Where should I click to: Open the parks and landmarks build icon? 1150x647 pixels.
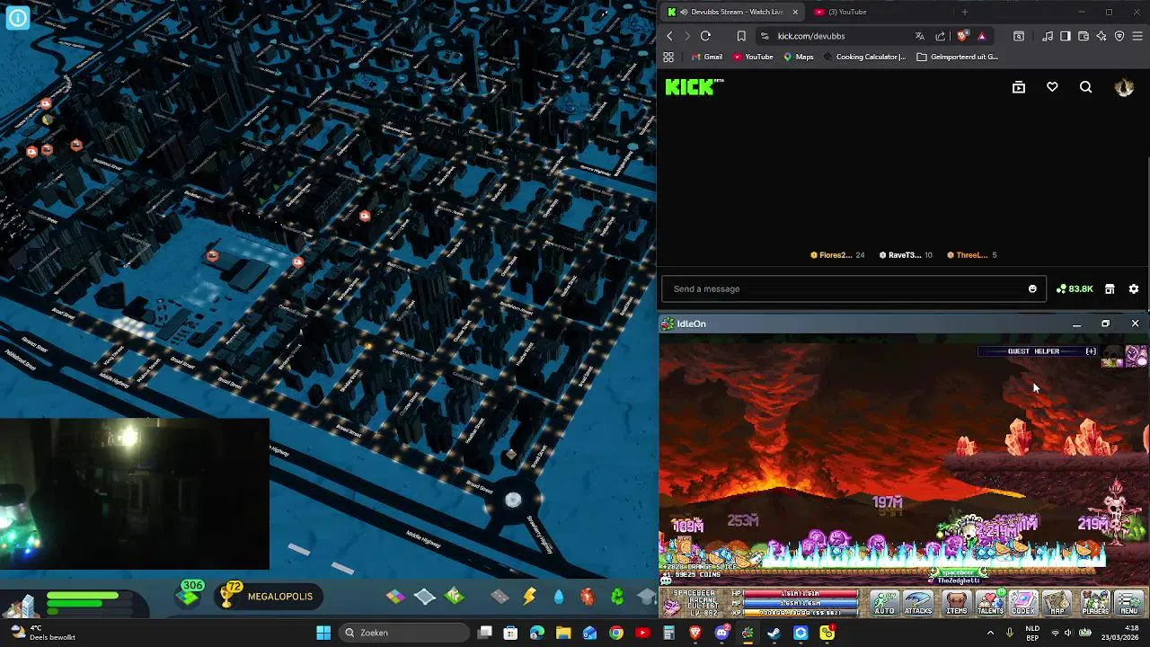pyautogui.click(x=455, y=596)
